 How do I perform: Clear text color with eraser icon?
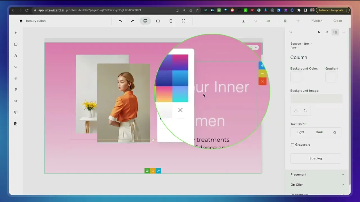pos(335,132)
